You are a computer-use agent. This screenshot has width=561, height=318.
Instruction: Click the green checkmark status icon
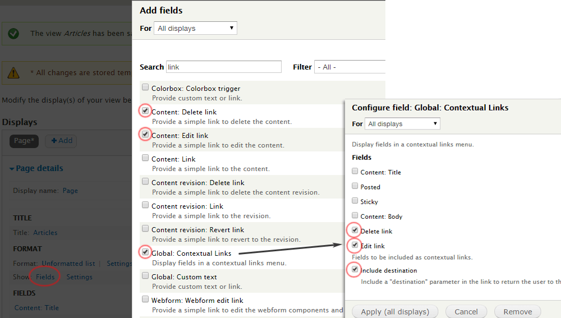(x=13, y=34)
